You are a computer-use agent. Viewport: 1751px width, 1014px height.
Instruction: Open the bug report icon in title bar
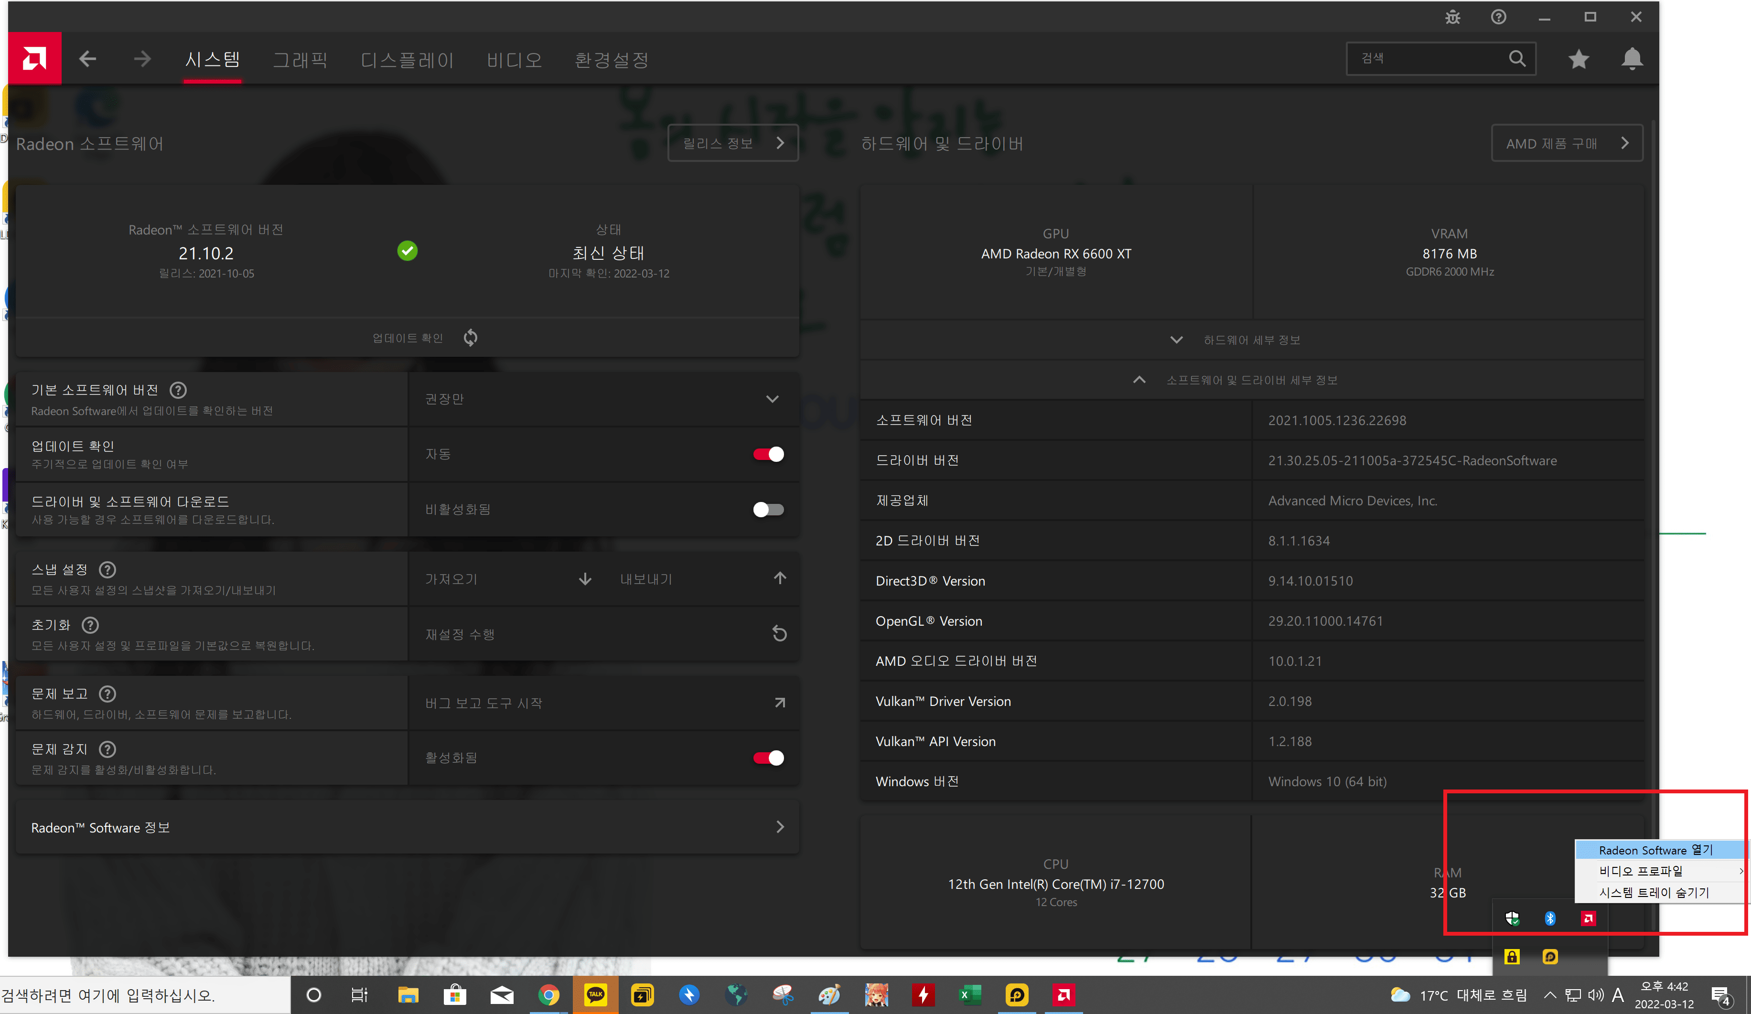(1453, 17)
